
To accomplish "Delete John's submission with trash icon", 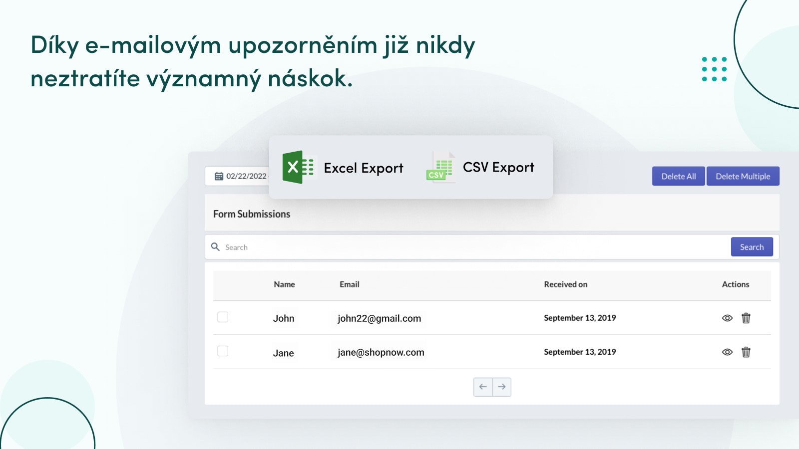I will coord(746,318).
